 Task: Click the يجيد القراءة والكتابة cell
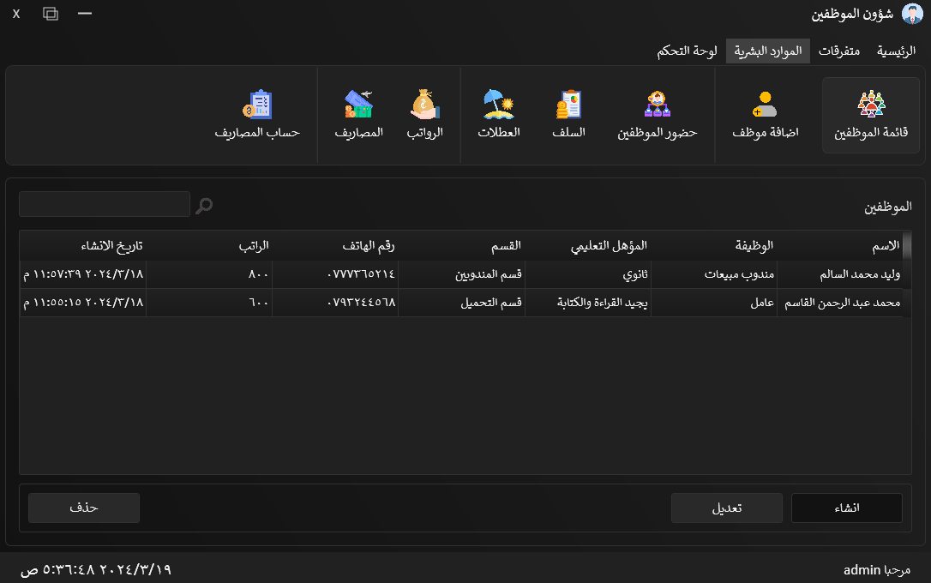(x=588, y=303)
